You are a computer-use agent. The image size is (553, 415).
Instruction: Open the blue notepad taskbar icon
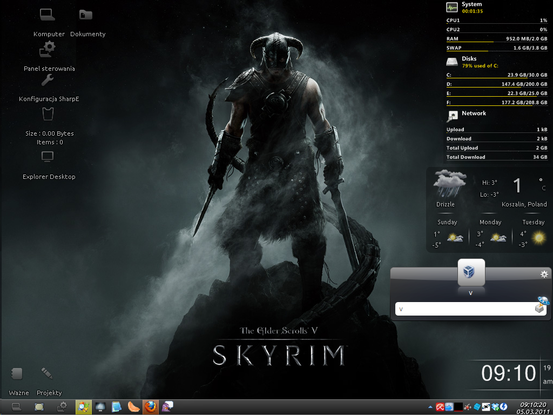tap(117, 407)
